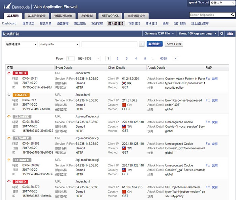Click the South Korea flag icon

pyautogui.click(x=124, y=83)
